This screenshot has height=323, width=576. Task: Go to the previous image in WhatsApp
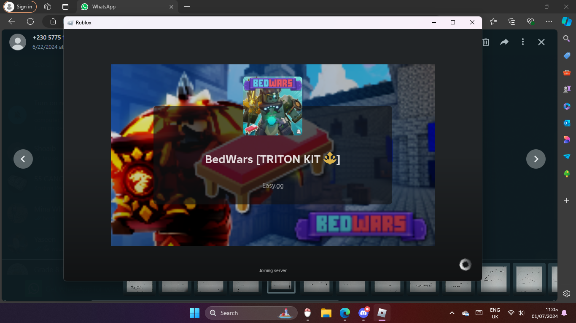pos(23,159)
